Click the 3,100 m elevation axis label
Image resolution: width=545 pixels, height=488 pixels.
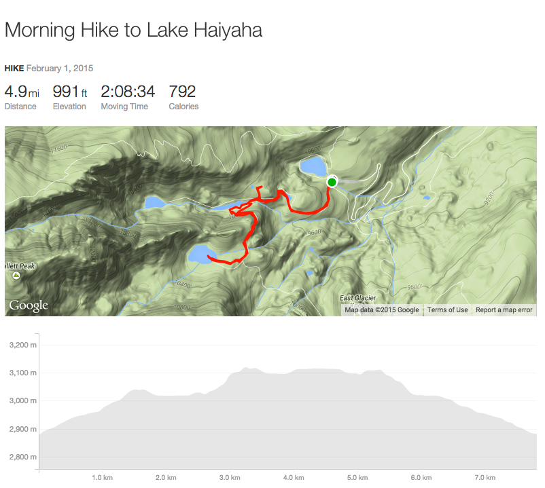click(23, 373)
